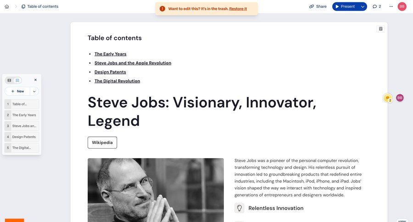Image resolution: width=413 pixels, height=222 pixels.
Task: Click the Steve Jobs portrait image
Action: [x=156, y=190]
